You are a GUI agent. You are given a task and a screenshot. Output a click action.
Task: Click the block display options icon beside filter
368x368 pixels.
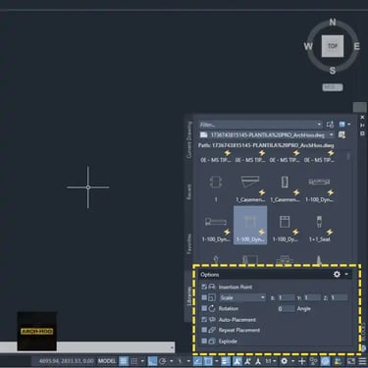pyautogui.click(x=342, y=125)
